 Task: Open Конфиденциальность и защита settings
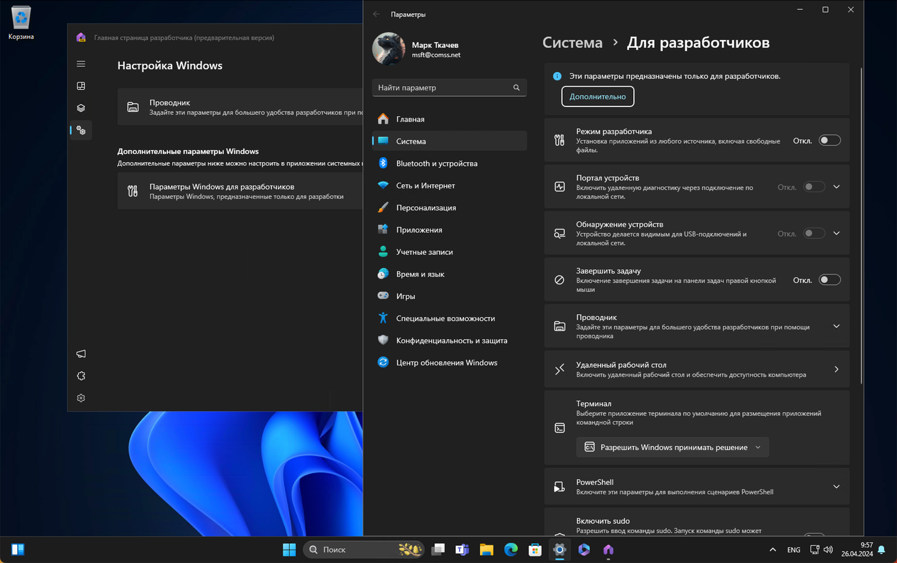point(449,340)
